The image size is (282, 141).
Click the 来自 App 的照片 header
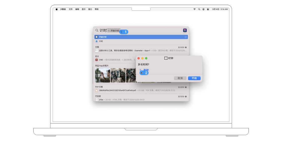102,66
